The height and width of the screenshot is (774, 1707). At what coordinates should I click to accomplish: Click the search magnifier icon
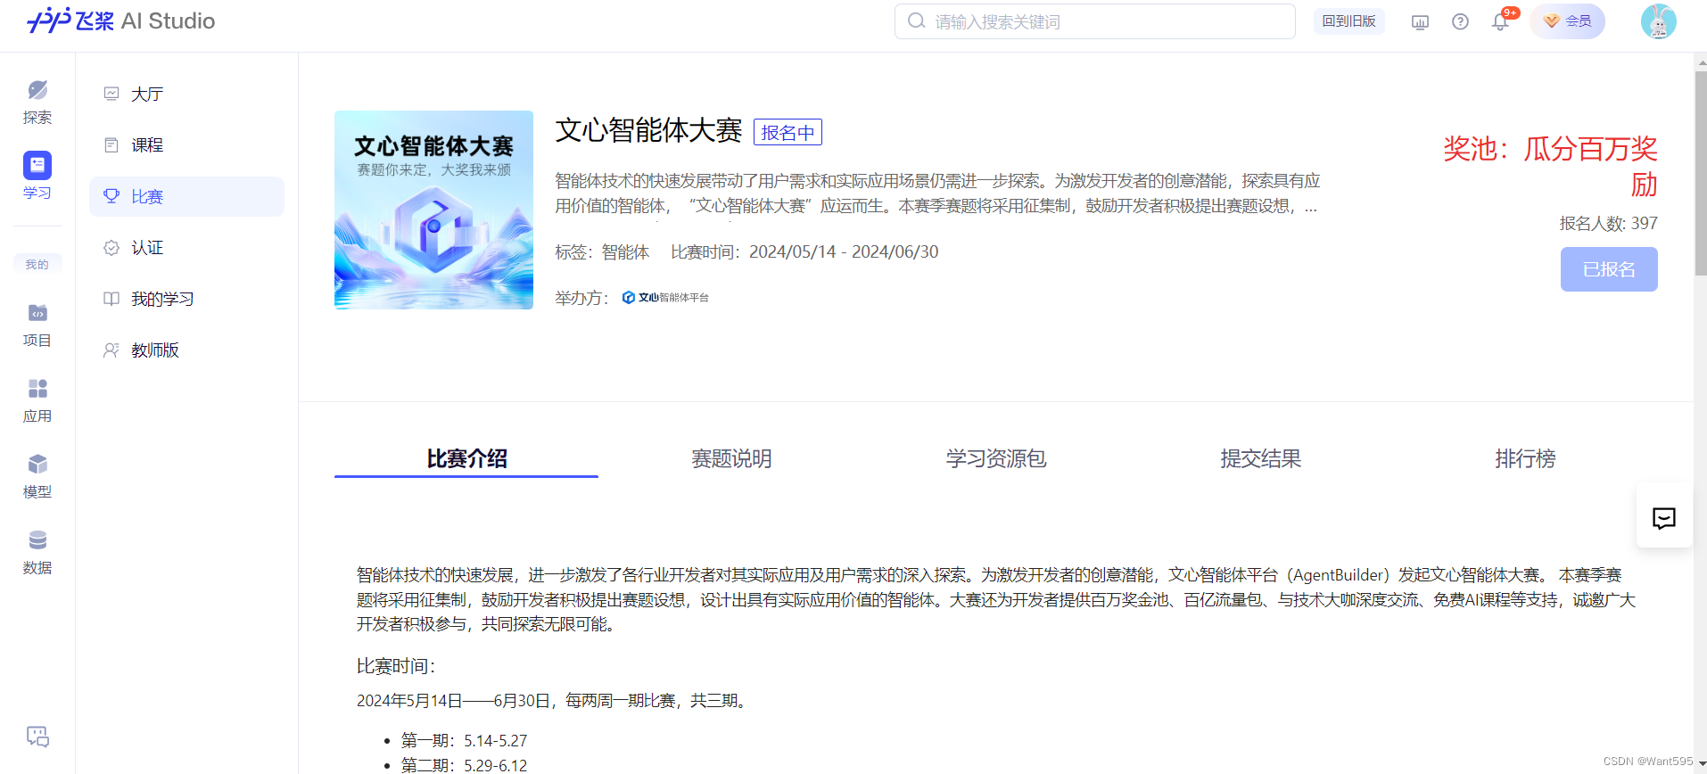click(x=916, y=21)
